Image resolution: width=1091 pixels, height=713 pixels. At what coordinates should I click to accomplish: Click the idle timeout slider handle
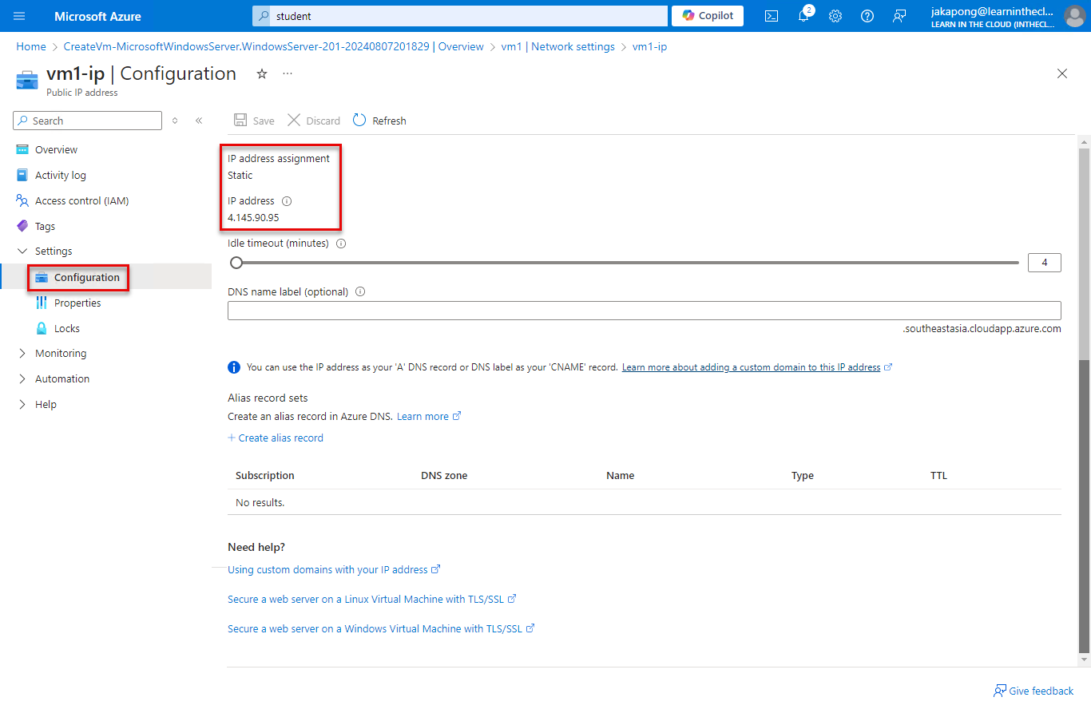click(x=236, y=263)
